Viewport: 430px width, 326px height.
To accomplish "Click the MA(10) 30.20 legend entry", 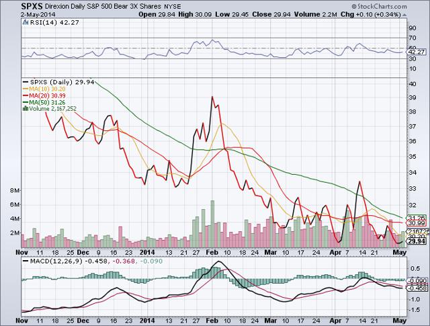I will [x=48, y=89].
